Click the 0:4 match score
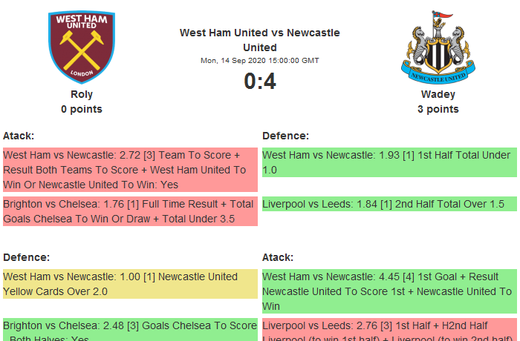520x341 pixels. (260, 82)
